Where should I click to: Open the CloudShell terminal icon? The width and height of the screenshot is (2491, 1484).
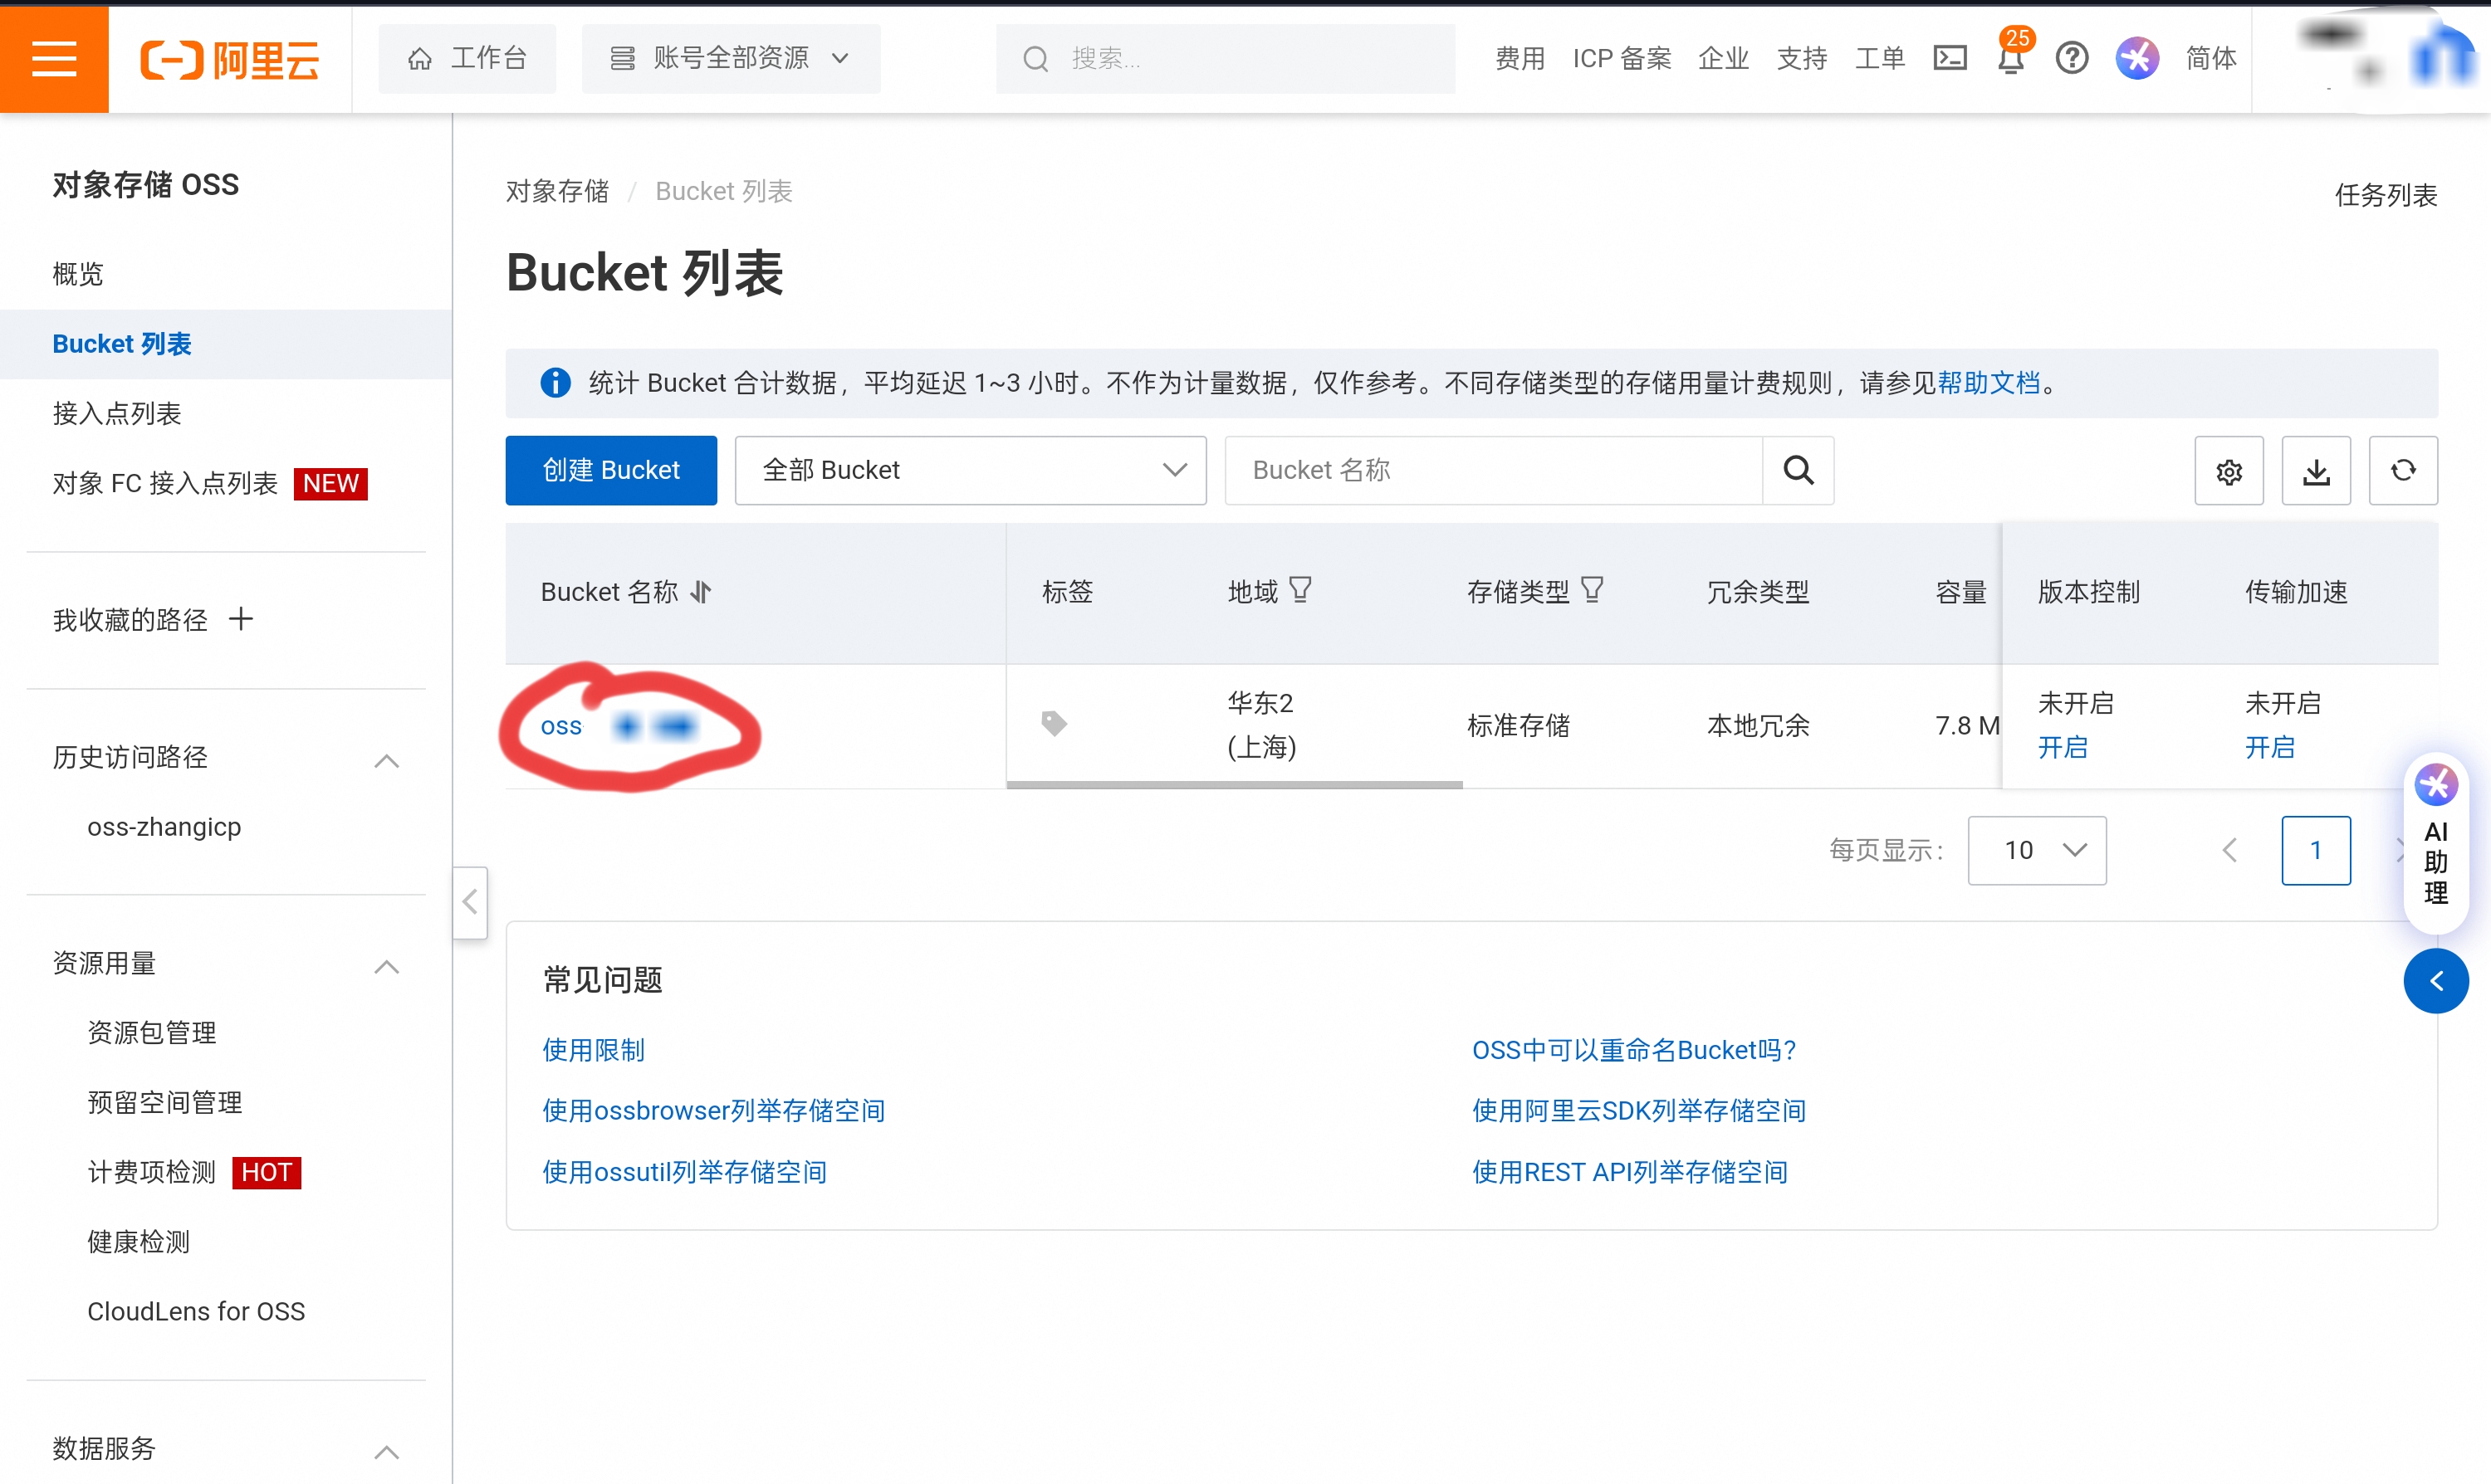pos(1950,58)
